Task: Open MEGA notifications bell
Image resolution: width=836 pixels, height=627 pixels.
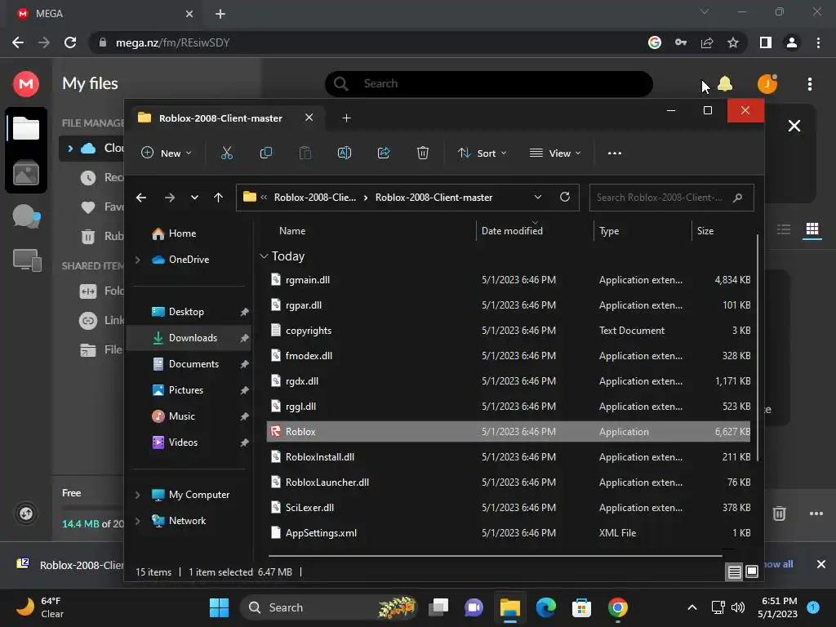Action: pyautogui.click(x=725, y=84)
